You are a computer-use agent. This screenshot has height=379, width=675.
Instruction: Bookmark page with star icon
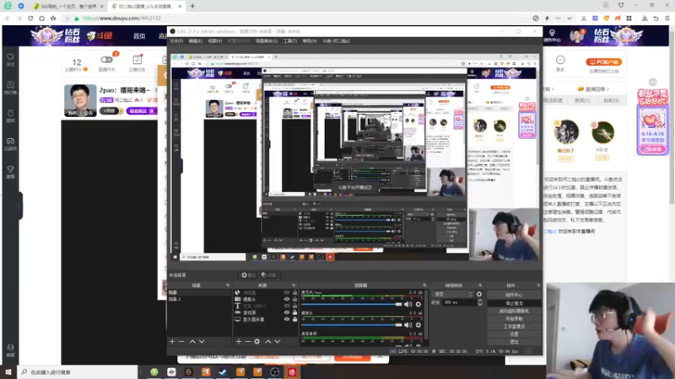pyautogui.click(x=53, y=19)
